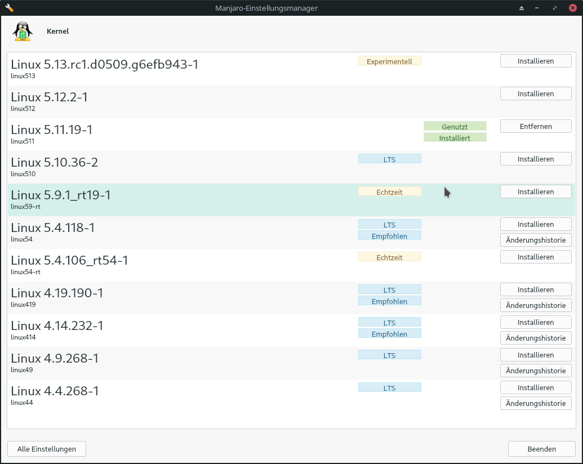583x464 pixels.
Task: Click the LTS tag on Linux 4.9.268-1
Action: (390, 355)
